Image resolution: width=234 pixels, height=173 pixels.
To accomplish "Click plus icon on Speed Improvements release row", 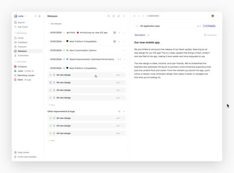I will (120, 59).
